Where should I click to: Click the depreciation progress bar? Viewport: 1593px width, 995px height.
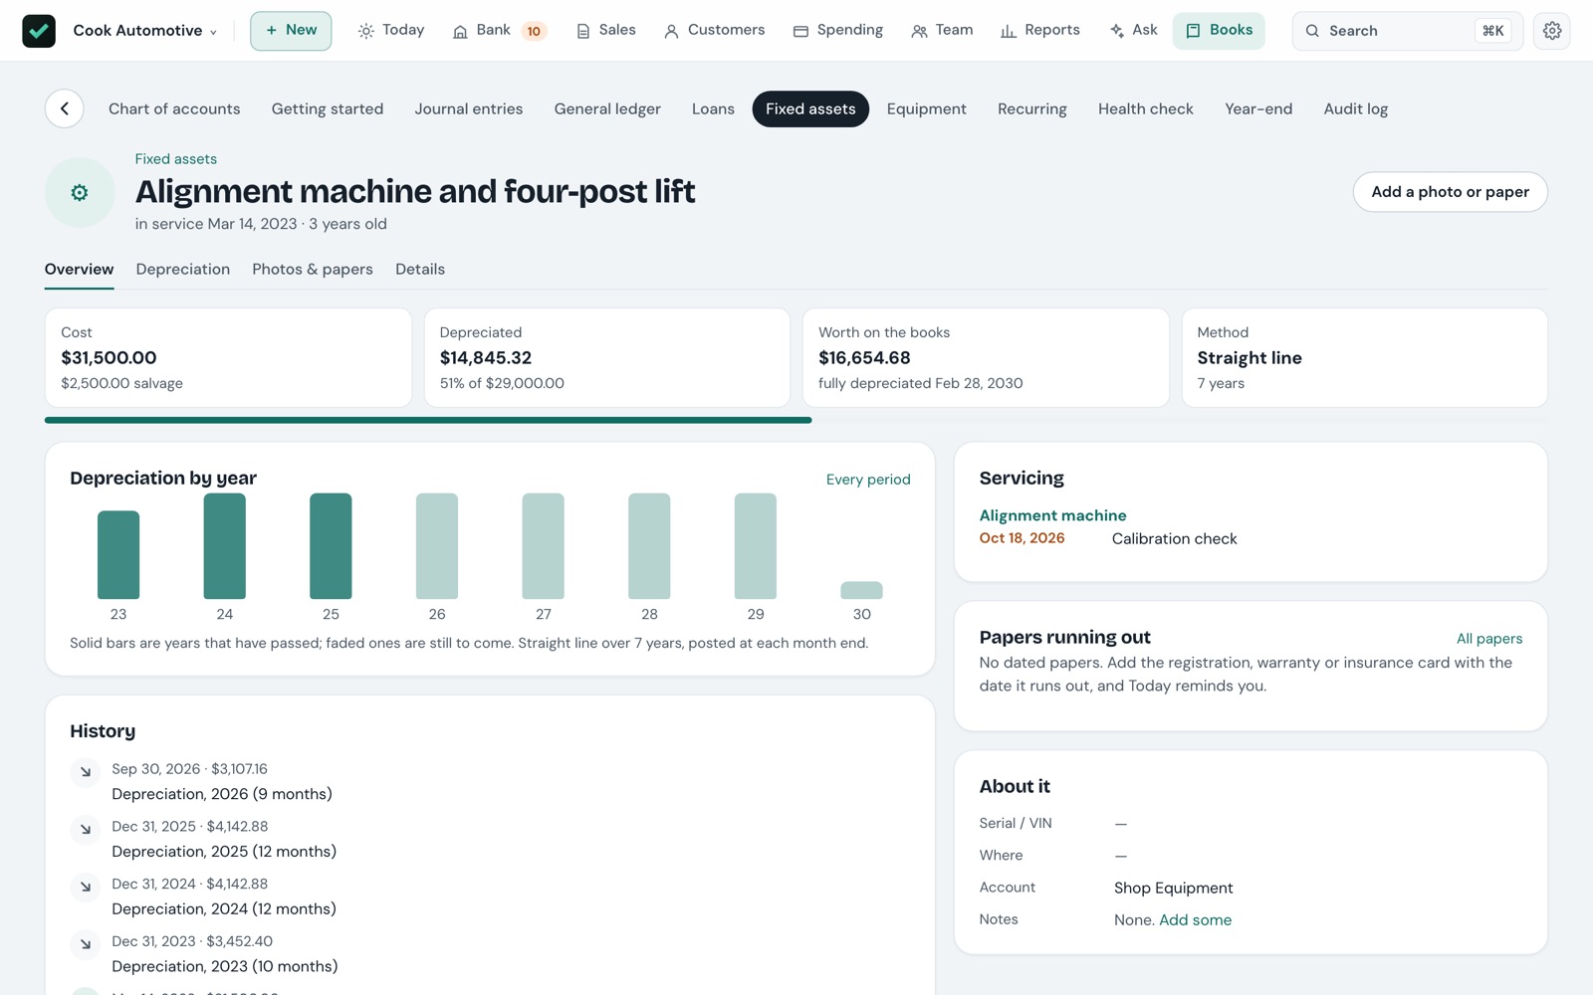tap(796, 420)
